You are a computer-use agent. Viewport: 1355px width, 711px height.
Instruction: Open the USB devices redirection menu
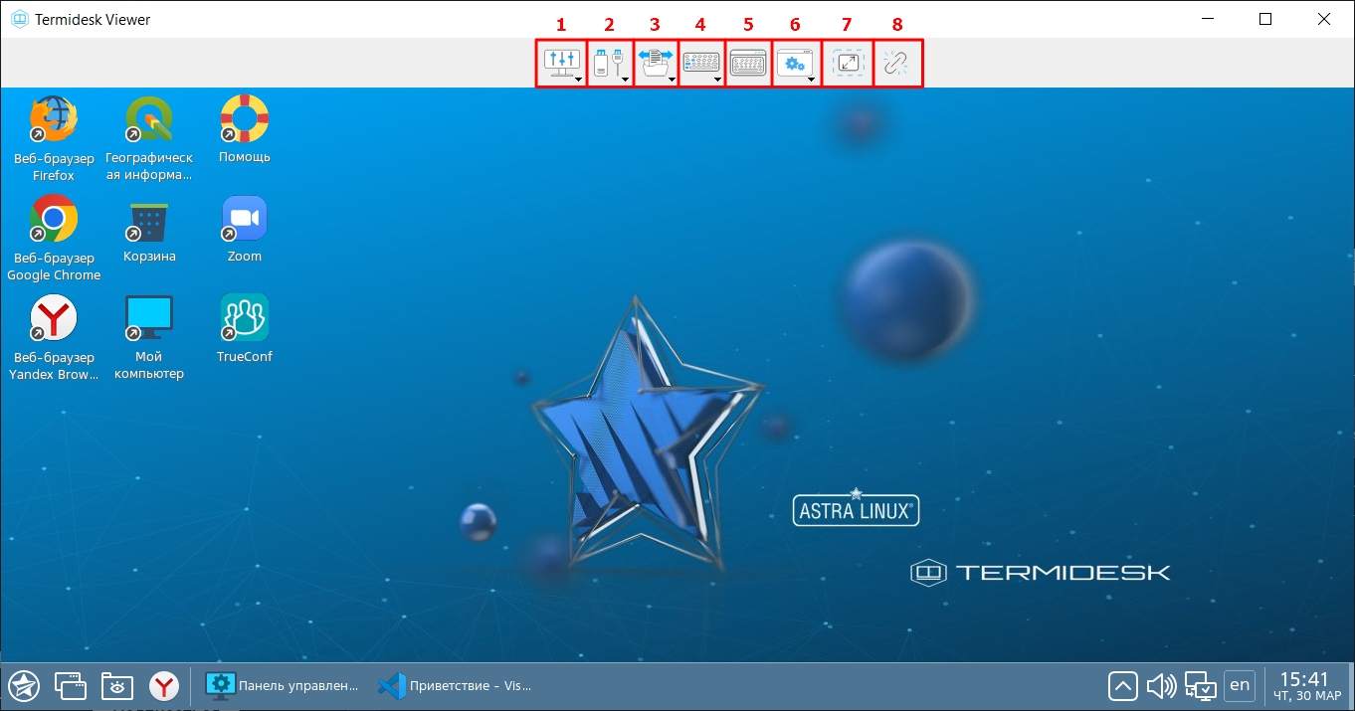coord(609,64)
